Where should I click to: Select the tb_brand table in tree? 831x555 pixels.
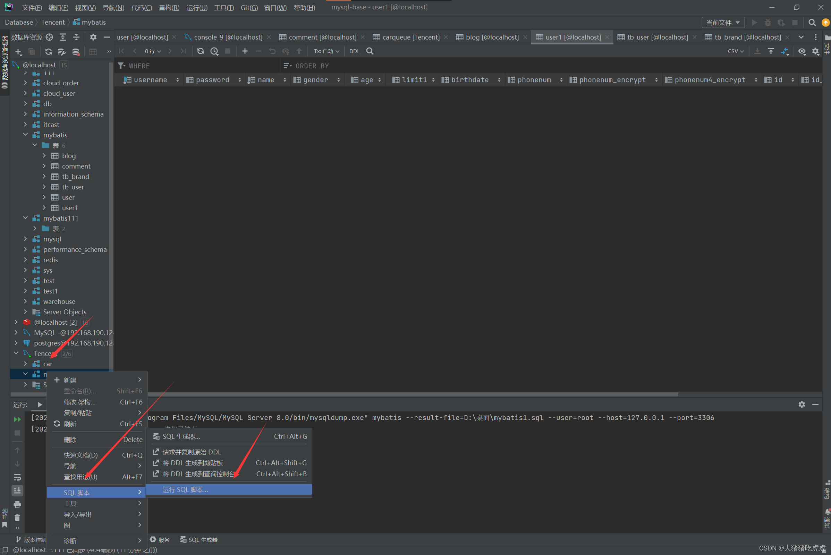coord(75,177)
